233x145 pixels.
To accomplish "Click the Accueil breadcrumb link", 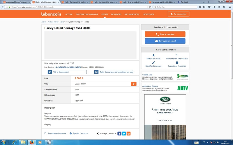I will click(44, 22).
